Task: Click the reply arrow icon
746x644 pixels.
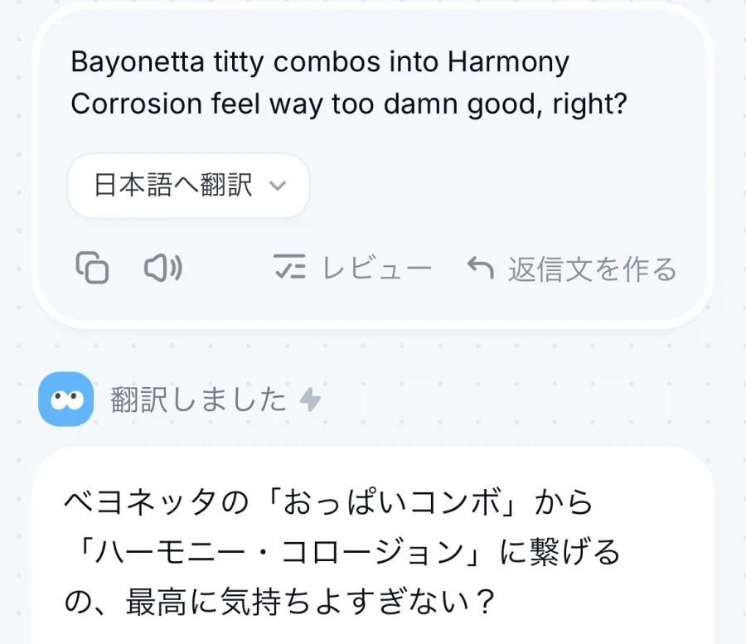Action: coord(481,268)
